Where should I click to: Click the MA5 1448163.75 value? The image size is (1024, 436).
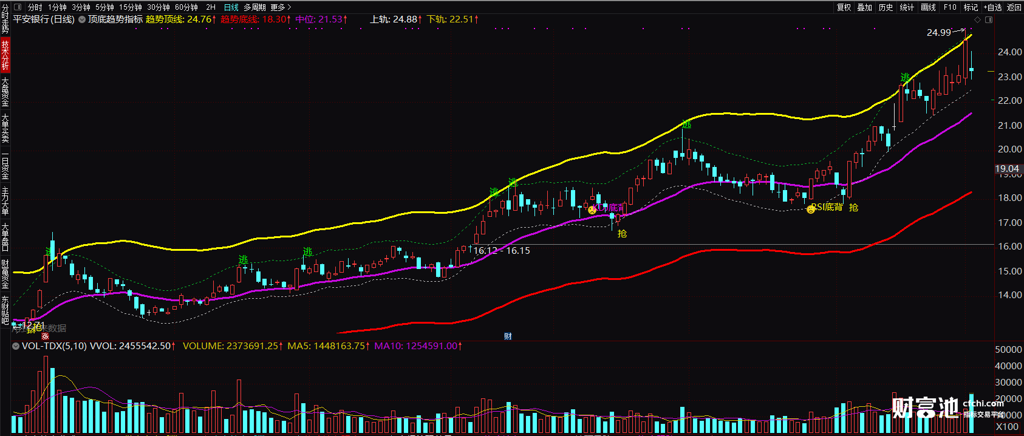(x=329, y=346)
